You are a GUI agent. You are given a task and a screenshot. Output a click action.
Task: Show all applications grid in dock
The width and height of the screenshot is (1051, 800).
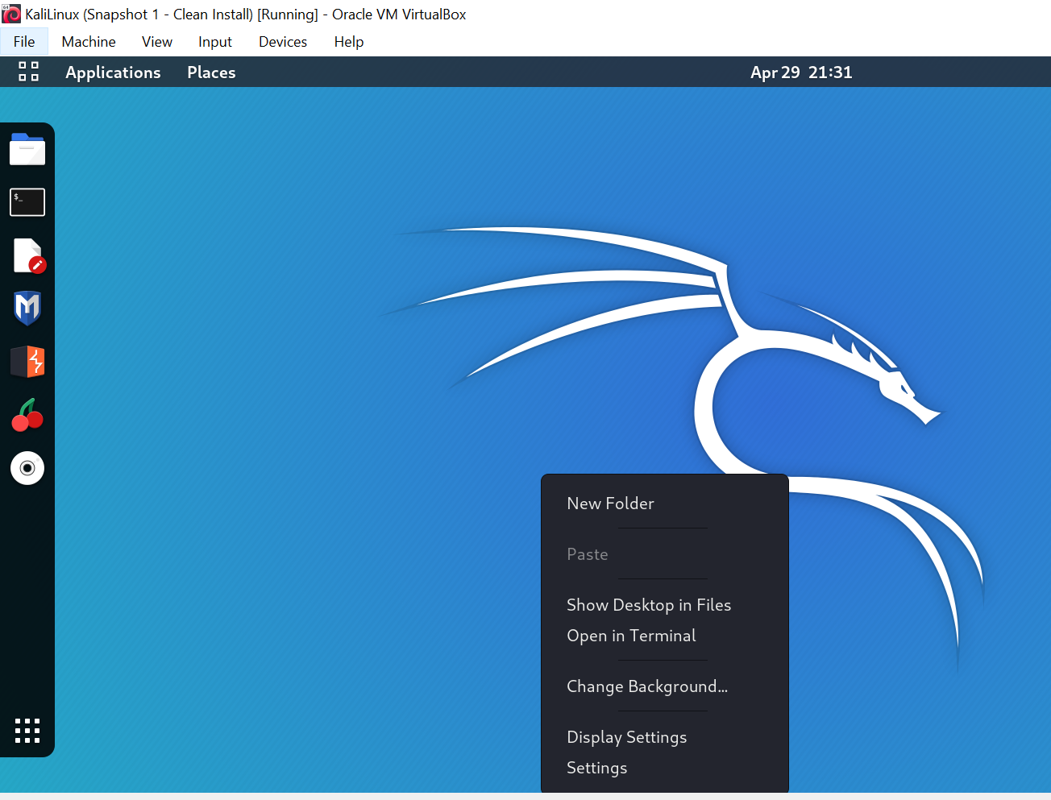(27, 731)
